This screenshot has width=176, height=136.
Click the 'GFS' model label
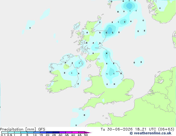(42, 129)
